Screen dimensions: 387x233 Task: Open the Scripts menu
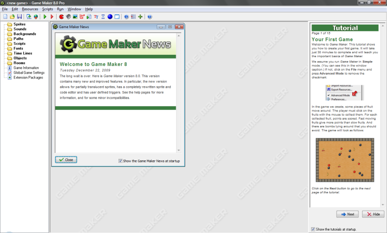[x=47, y=9]
